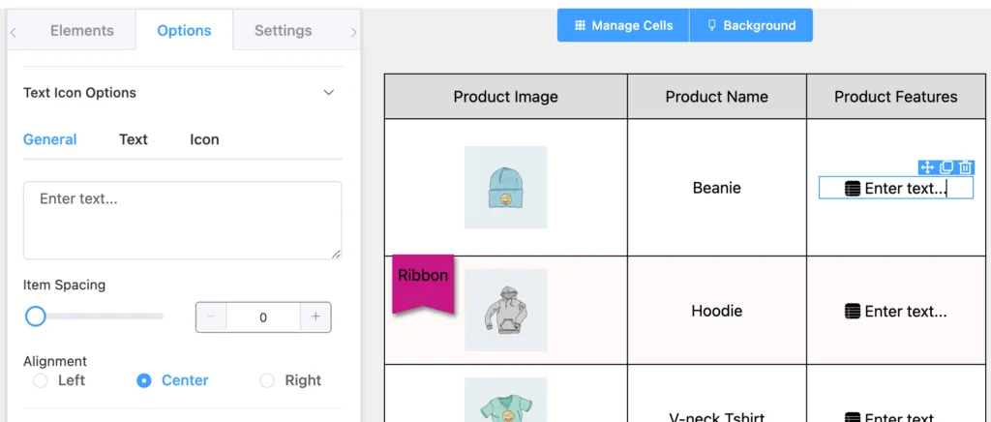The width and height of the screenshot is (991, 422).
Task: Show previous tabs with left chevron arrow
Action: tap(14, 32)
